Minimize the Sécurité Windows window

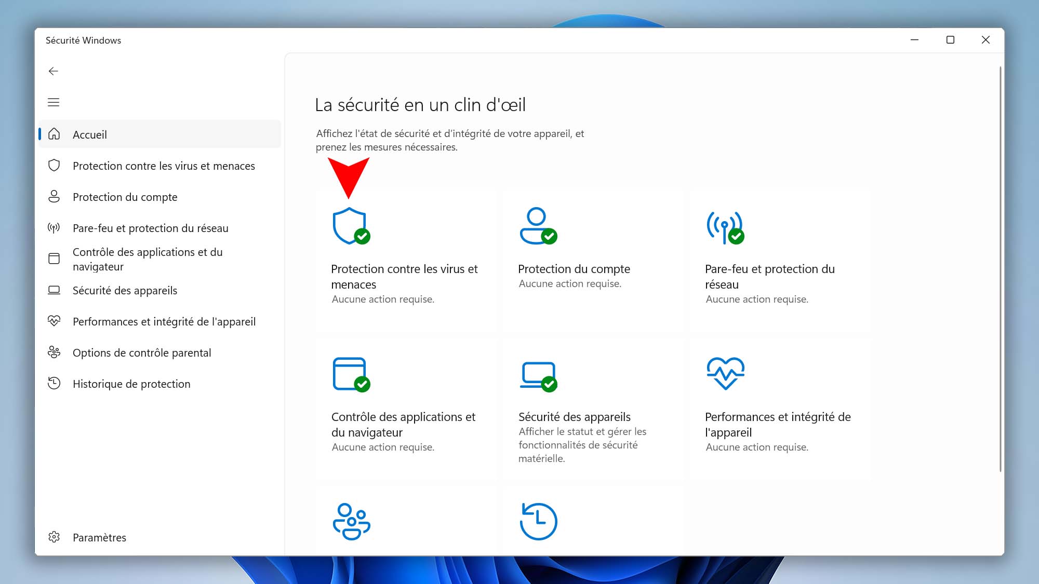[x=915, y=40]
